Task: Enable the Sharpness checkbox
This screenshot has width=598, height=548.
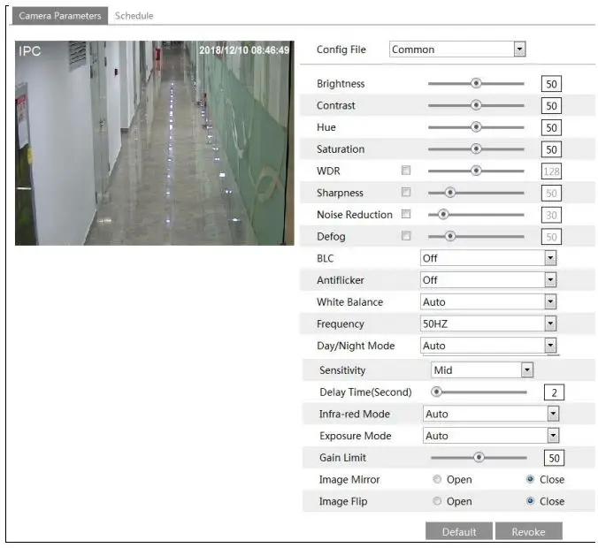Action: (x=406, y=192)
